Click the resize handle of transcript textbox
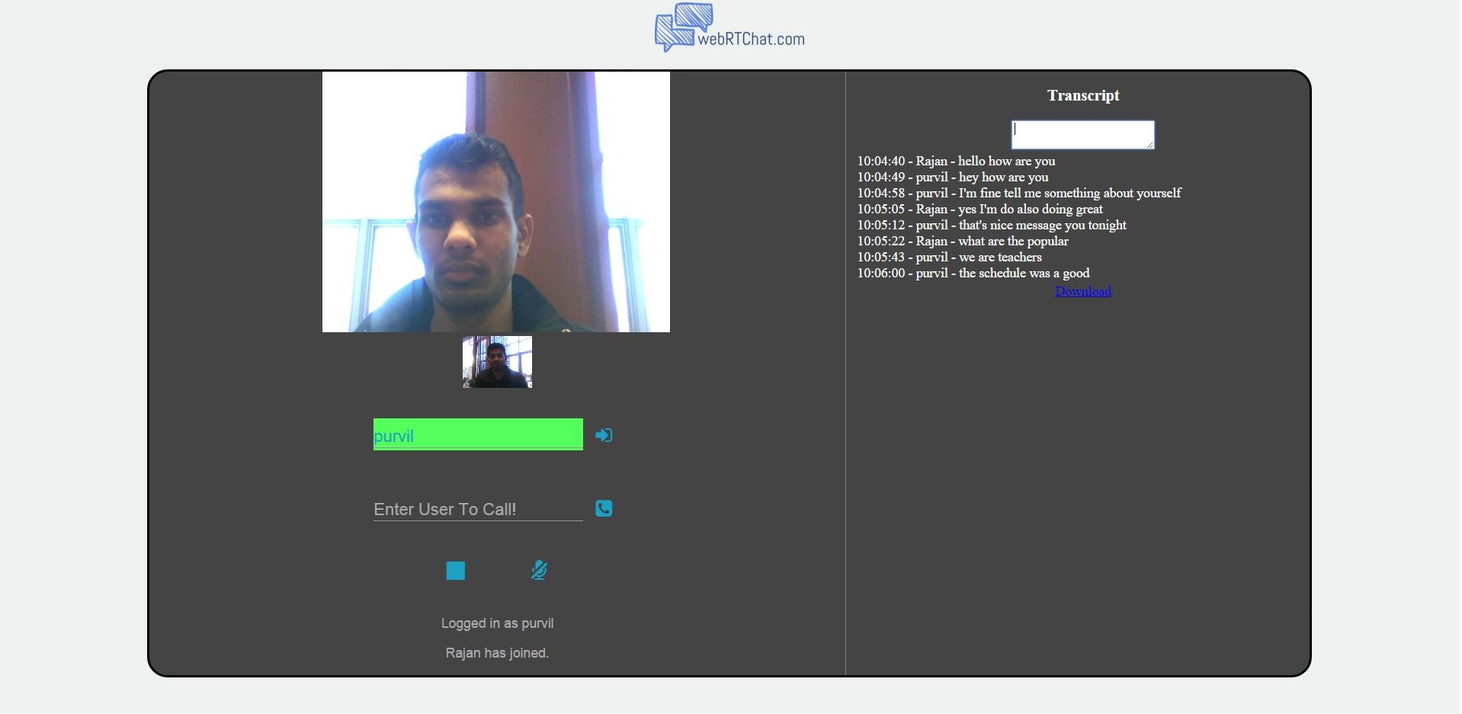This screenshot has height=714, width=1462. pos(1149,144)
